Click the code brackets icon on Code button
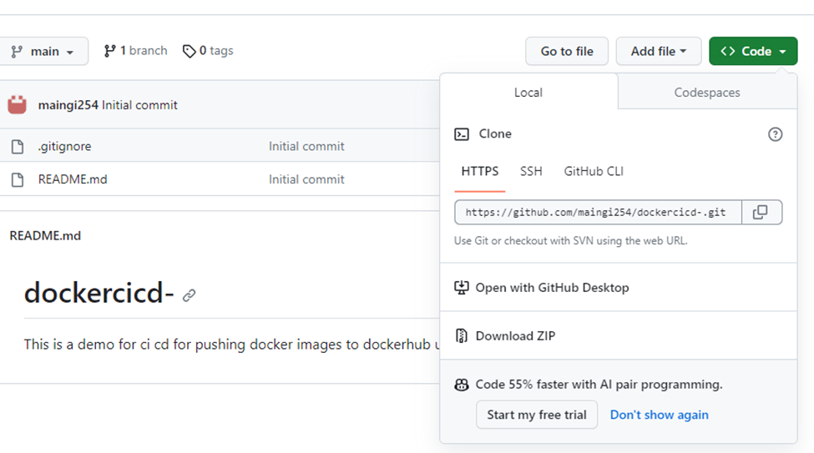The height and width of the screenshot is (453, 814). pyautogui.click(x=727, y=51)
